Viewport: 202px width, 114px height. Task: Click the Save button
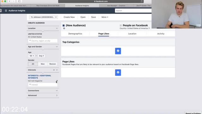(93, 17)
